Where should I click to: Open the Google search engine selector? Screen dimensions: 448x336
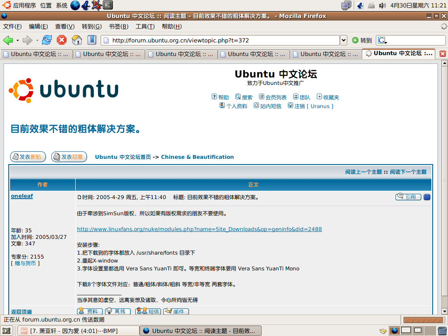382,40
